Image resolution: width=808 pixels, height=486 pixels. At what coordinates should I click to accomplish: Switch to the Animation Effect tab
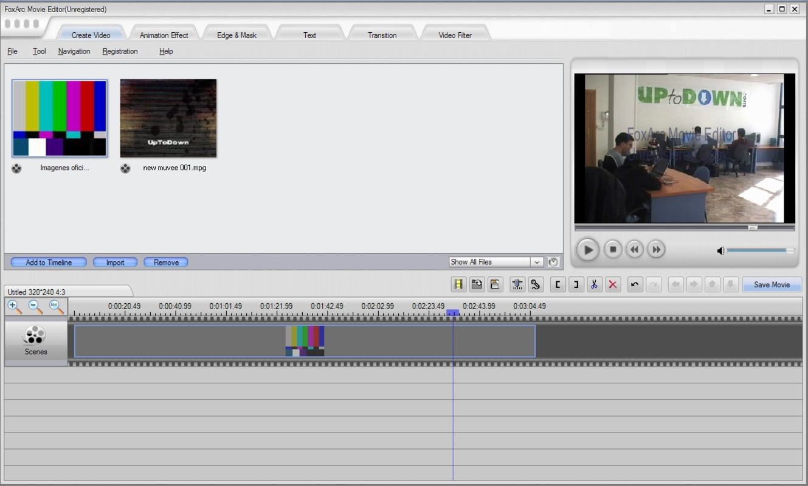pyautogui.click(x=164, y=35)
